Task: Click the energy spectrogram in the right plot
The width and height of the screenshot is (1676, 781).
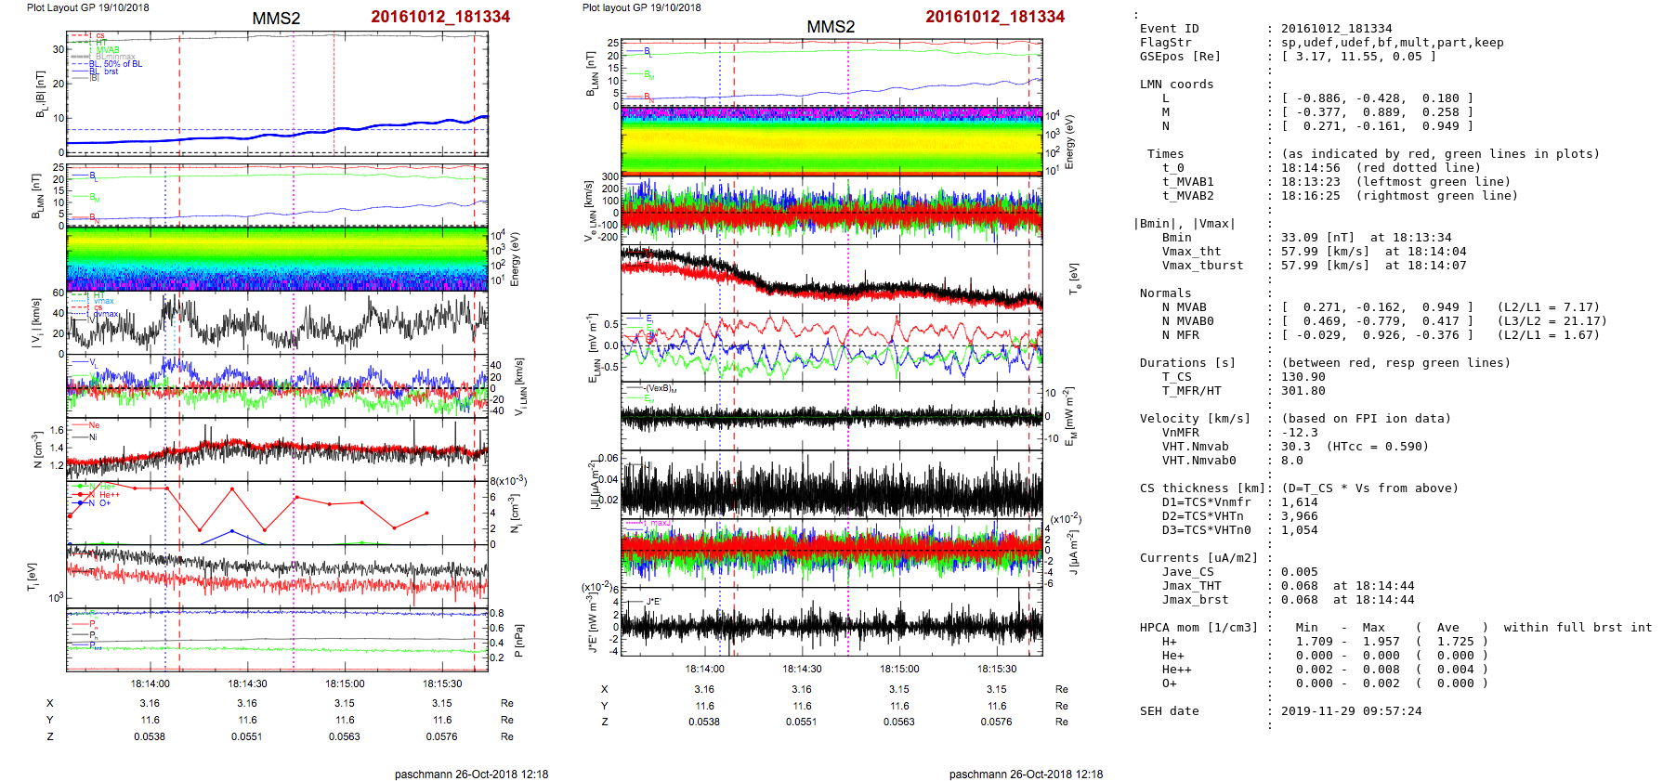Action: click(x=831, y=141)
